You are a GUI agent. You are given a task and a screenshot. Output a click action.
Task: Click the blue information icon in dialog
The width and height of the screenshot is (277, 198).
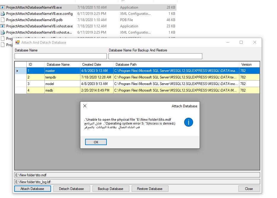(189, 122)
